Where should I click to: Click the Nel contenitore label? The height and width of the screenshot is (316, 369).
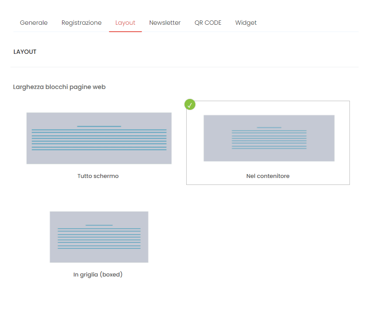(268, 176)
